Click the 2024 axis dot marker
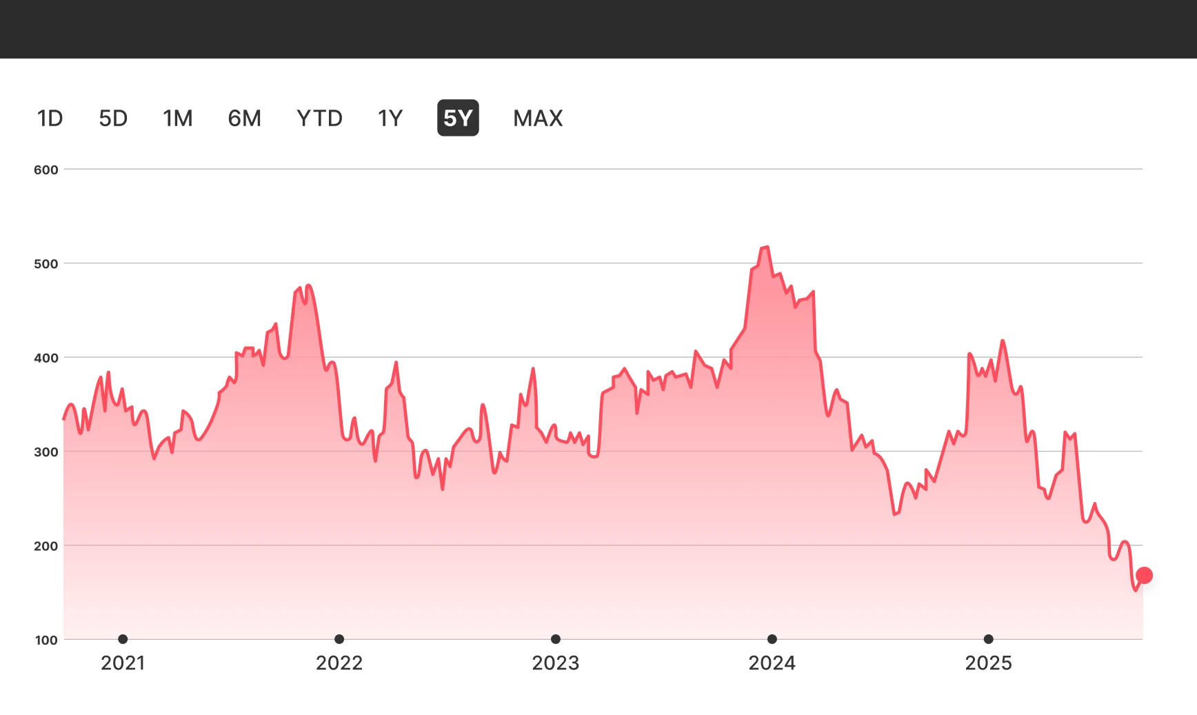Screen dimensions: 1197x715 [x=772, y=639]
